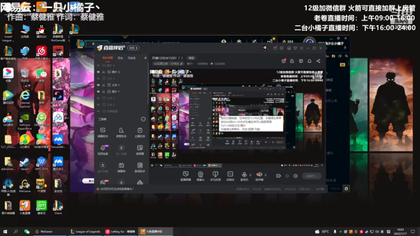
Task: Click the 修改 button beside the stream title
Action: point(191,58)
